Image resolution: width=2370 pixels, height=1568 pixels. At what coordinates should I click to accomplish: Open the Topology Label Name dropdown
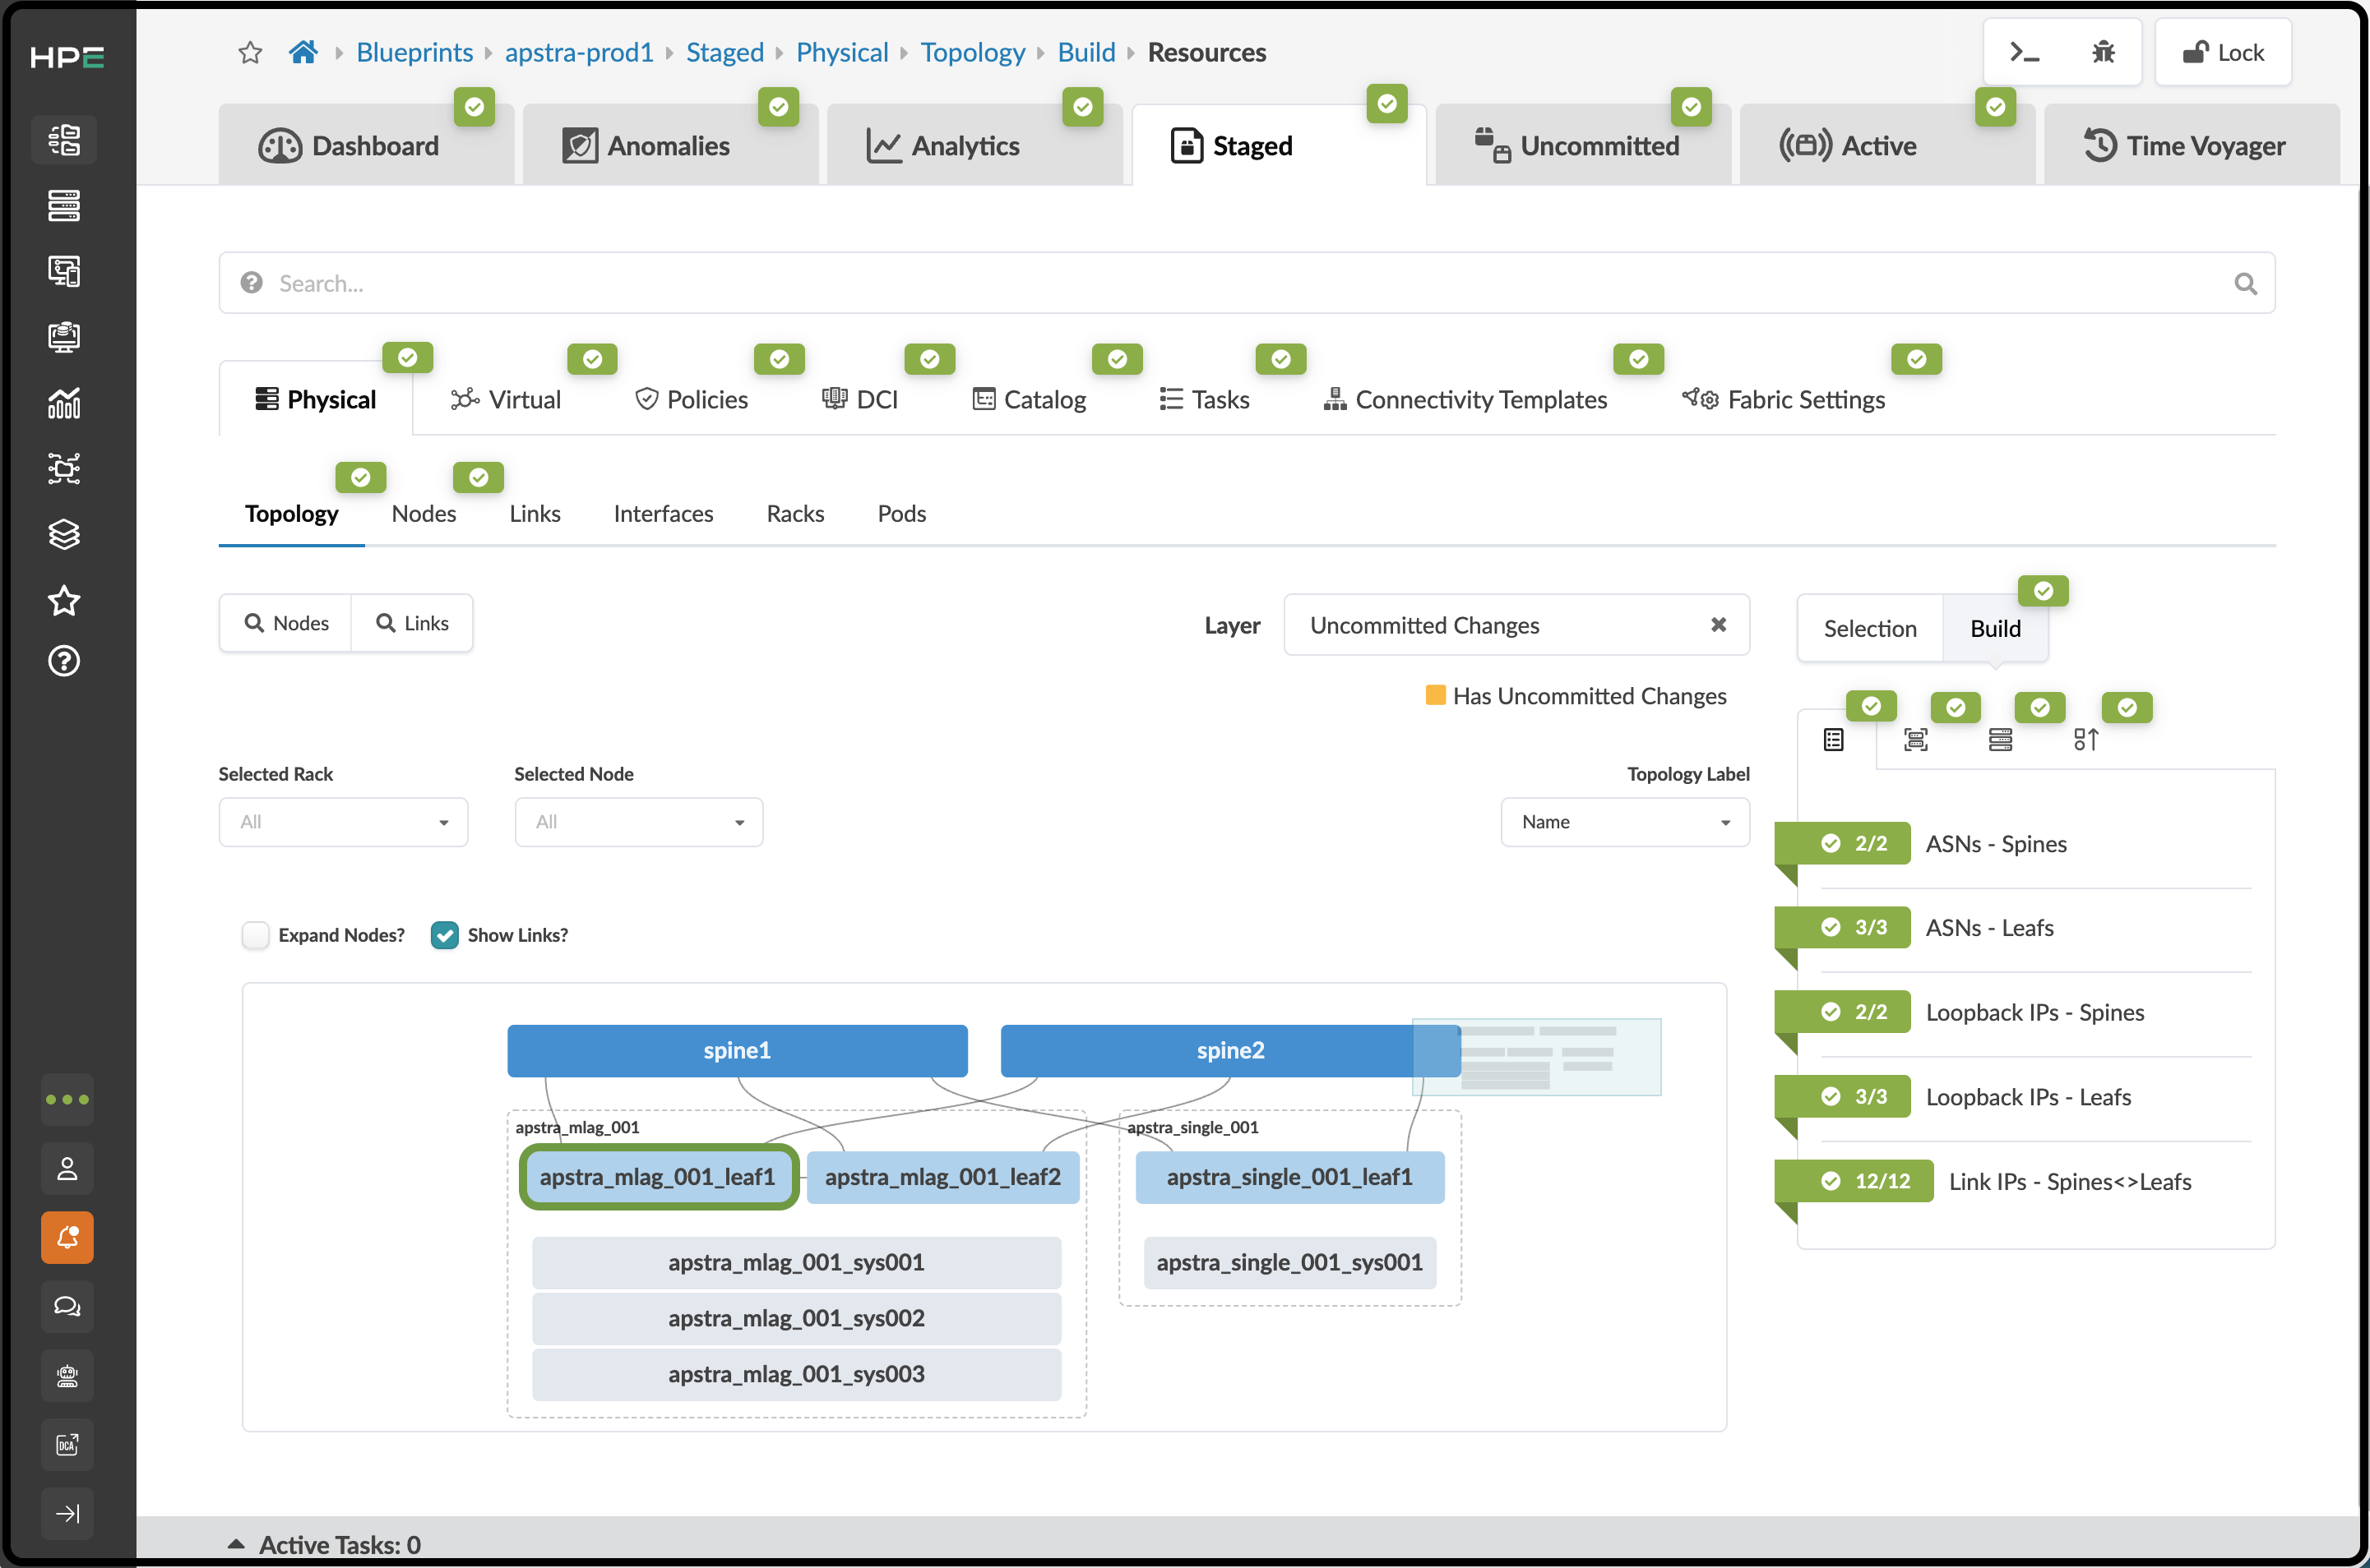click(1625, 822)
